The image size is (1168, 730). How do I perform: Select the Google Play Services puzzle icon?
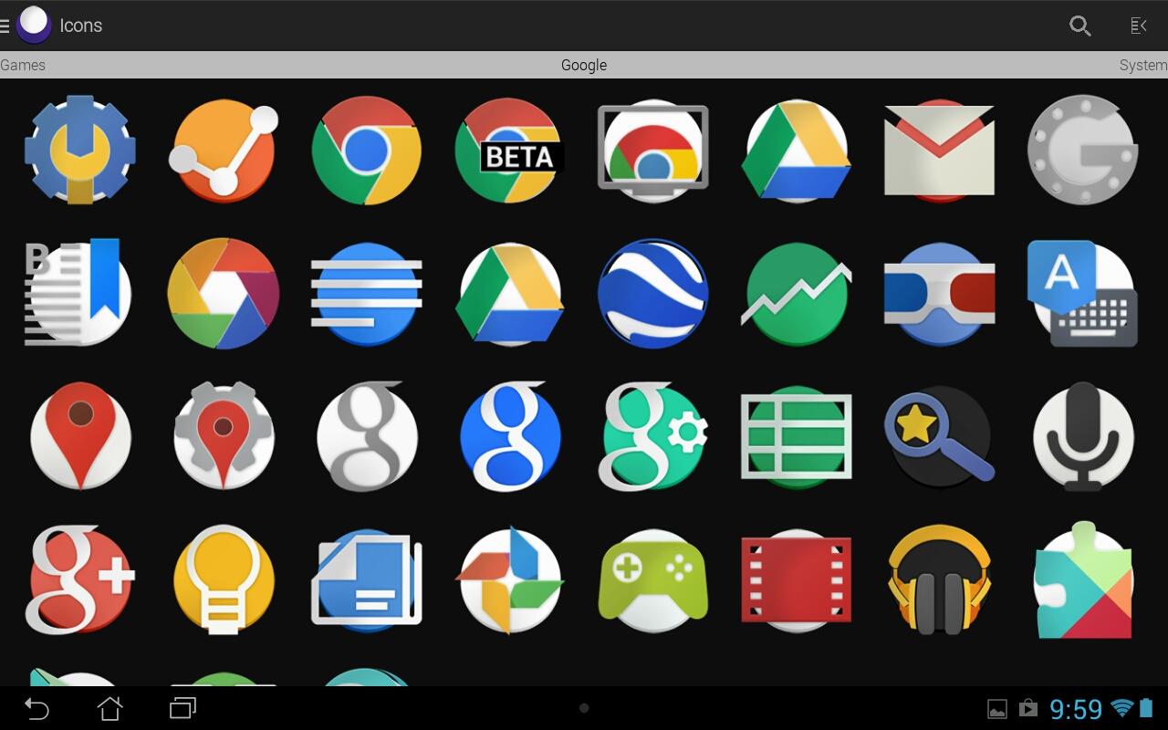[1083, 579]
